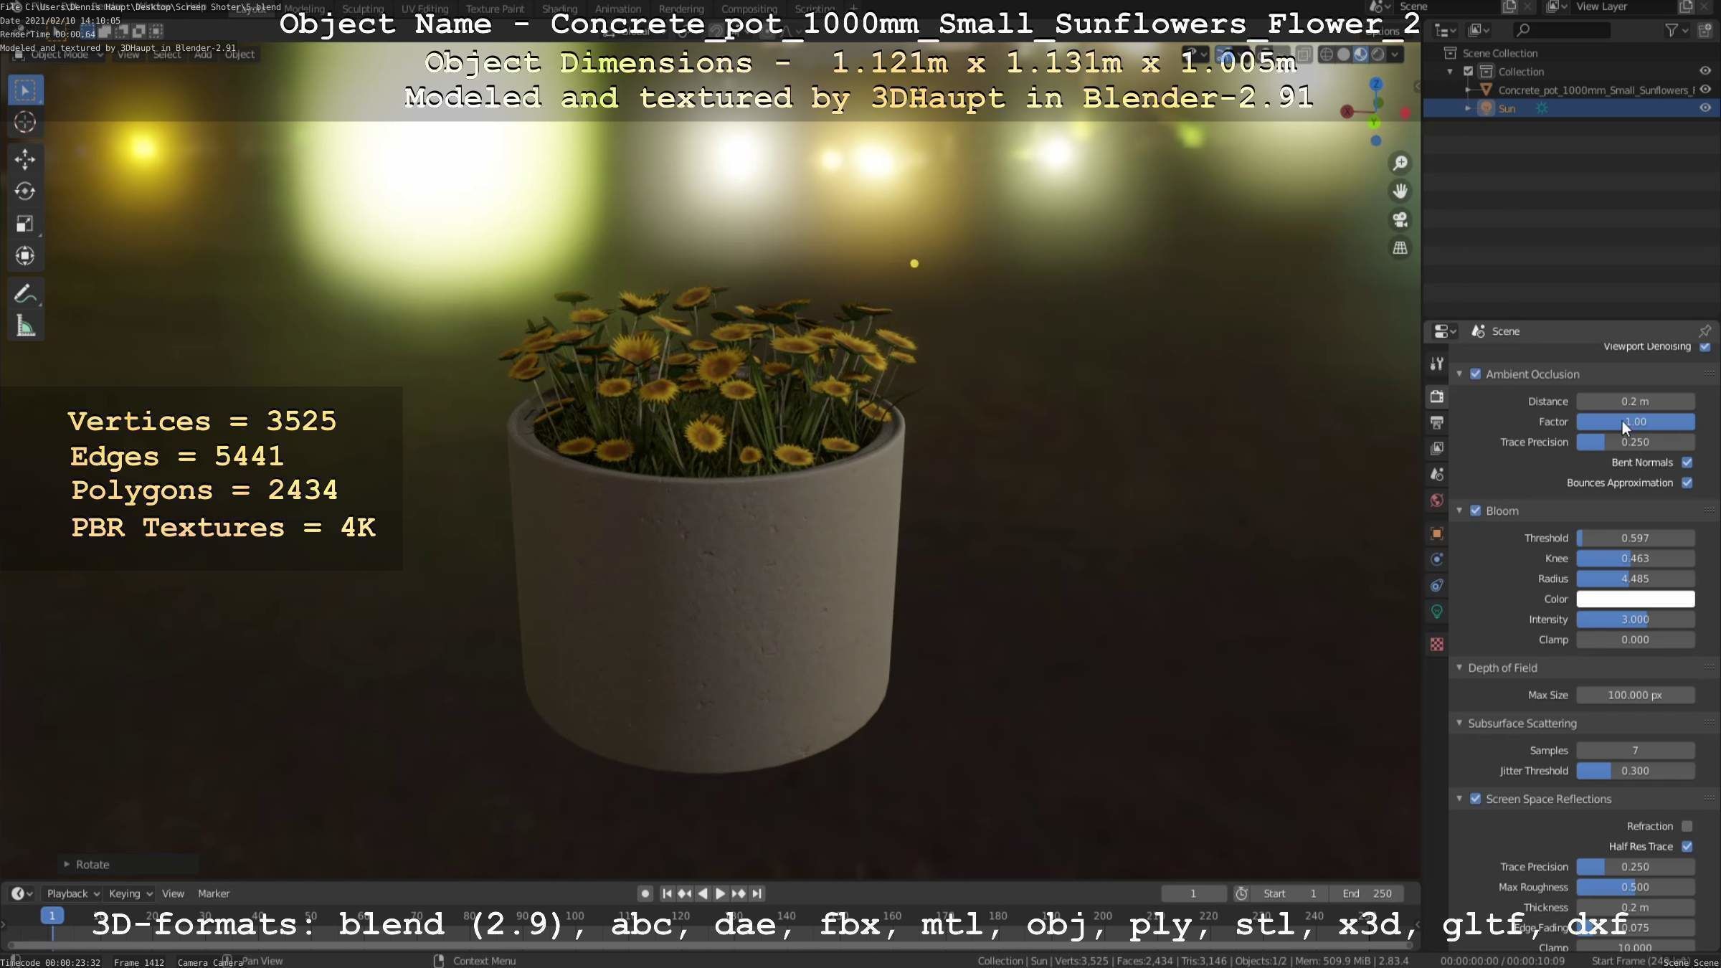Image resolution: width=1721 pixels, height=968 pixels.
Task: Open the Keying dropdown
Action: tap(131, 893)
